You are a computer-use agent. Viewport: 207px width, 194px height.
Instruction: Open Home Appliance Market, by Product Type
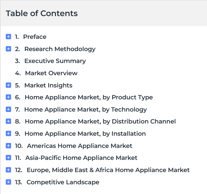tap(89, 97)
